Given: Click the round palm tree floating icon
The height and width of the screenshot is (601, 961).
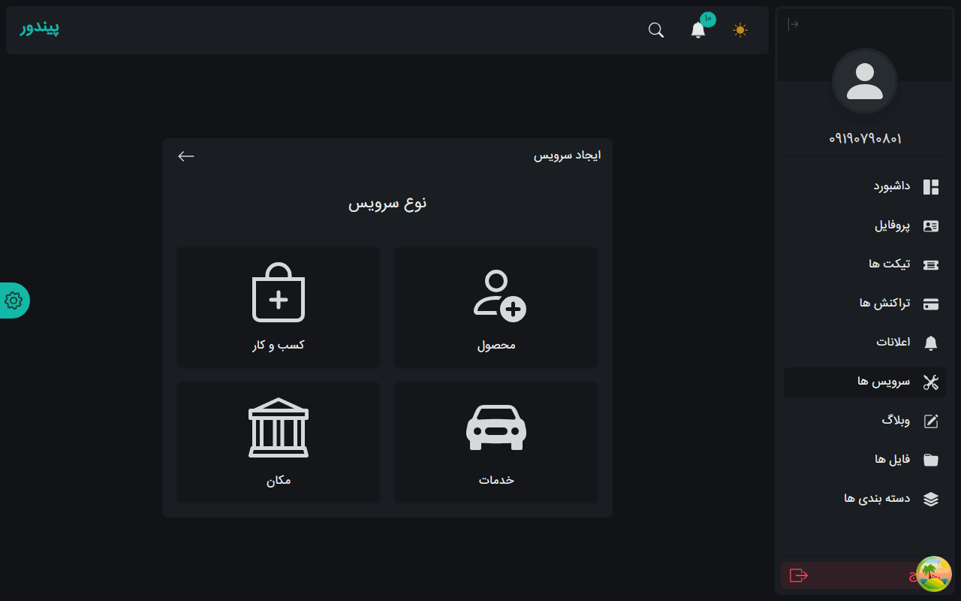Looking at the screenshot, I should click(x=934, y=574).
